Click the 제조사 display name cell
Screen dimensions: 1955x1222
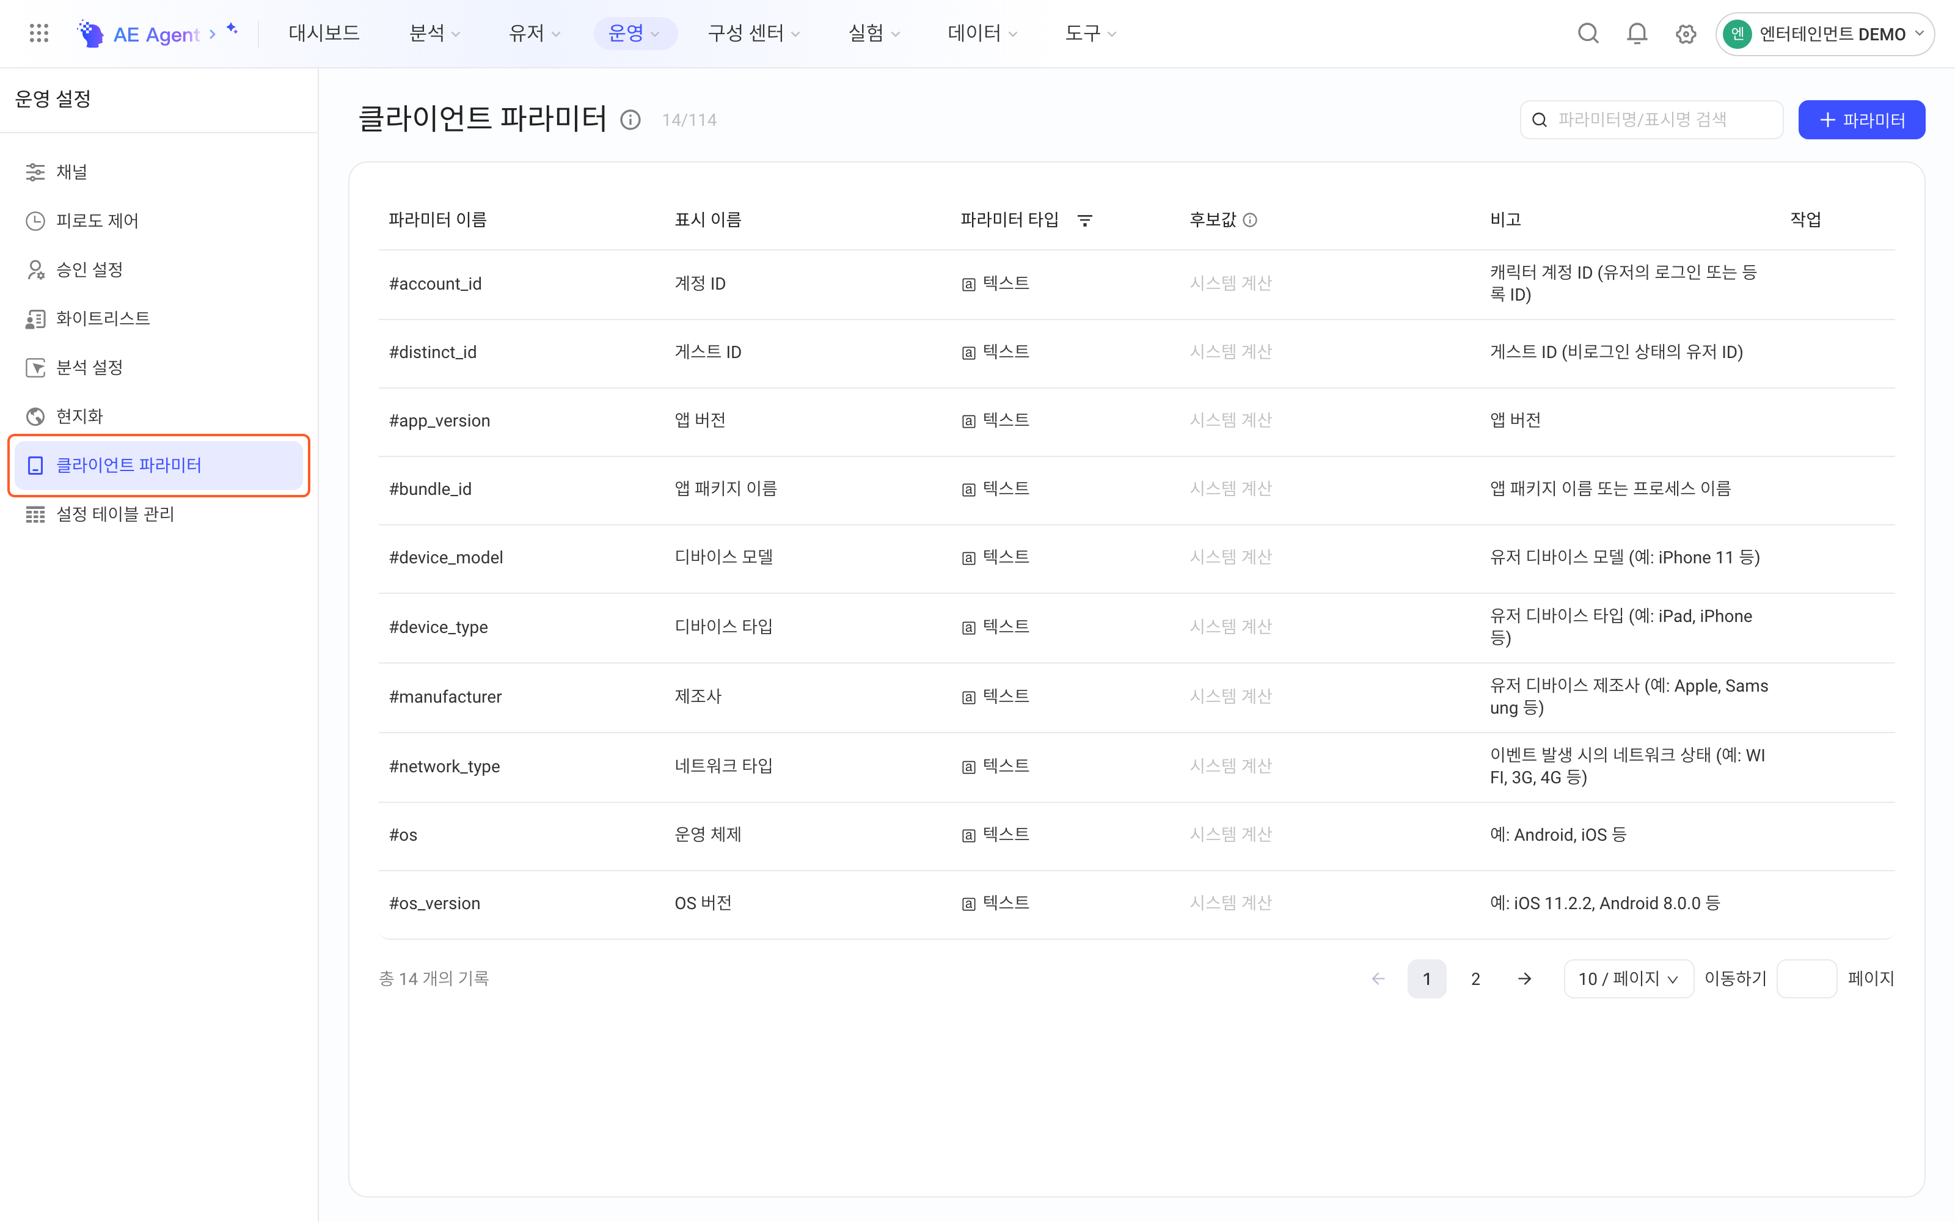tap(698, 696)
